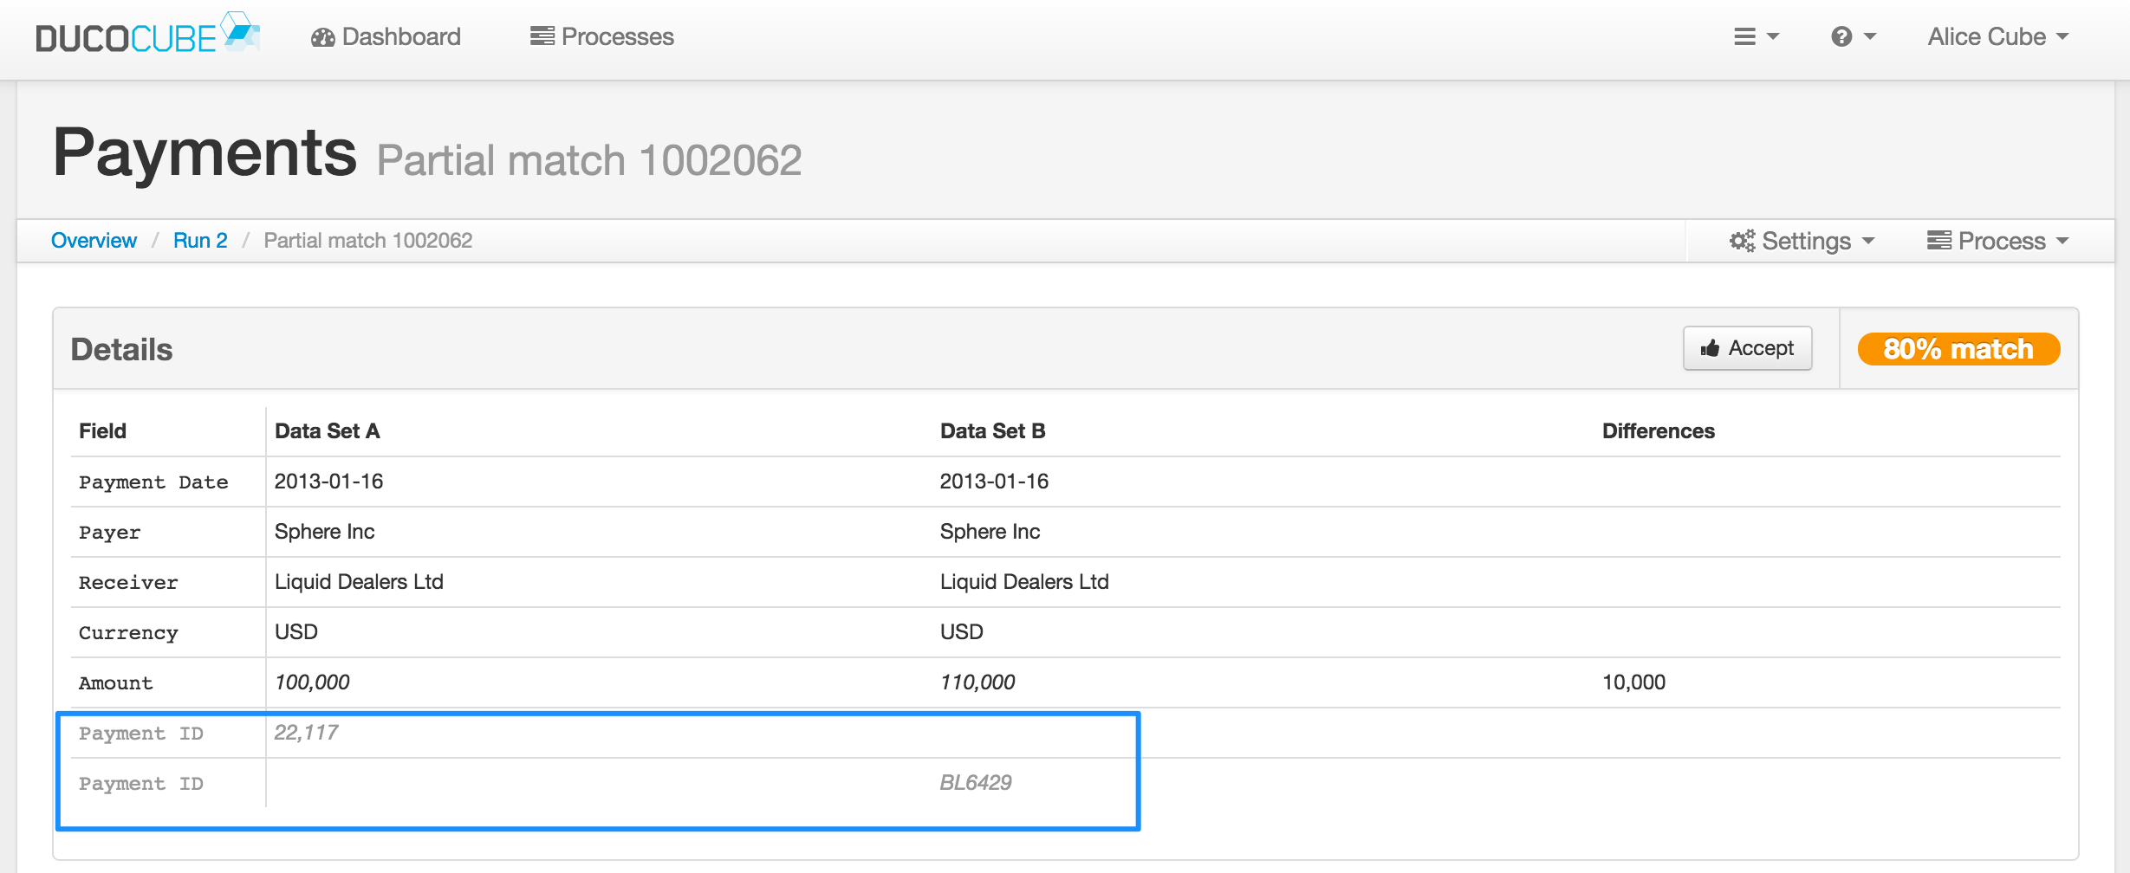
Task: Open the hamburger menu icon
Action: tap(1745, 36)
